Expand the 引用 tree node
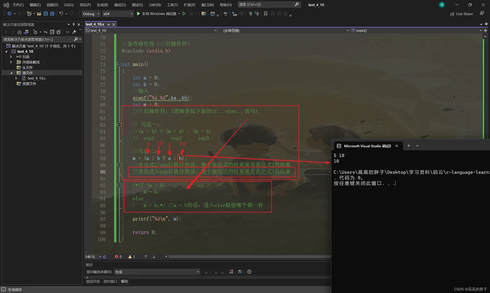The width and height of the screenshot is (490, 293). pos(11,57)
